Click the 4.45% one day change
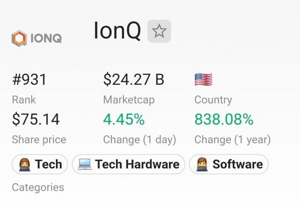This screenshot has width=300, height=209. coord(124,119)
